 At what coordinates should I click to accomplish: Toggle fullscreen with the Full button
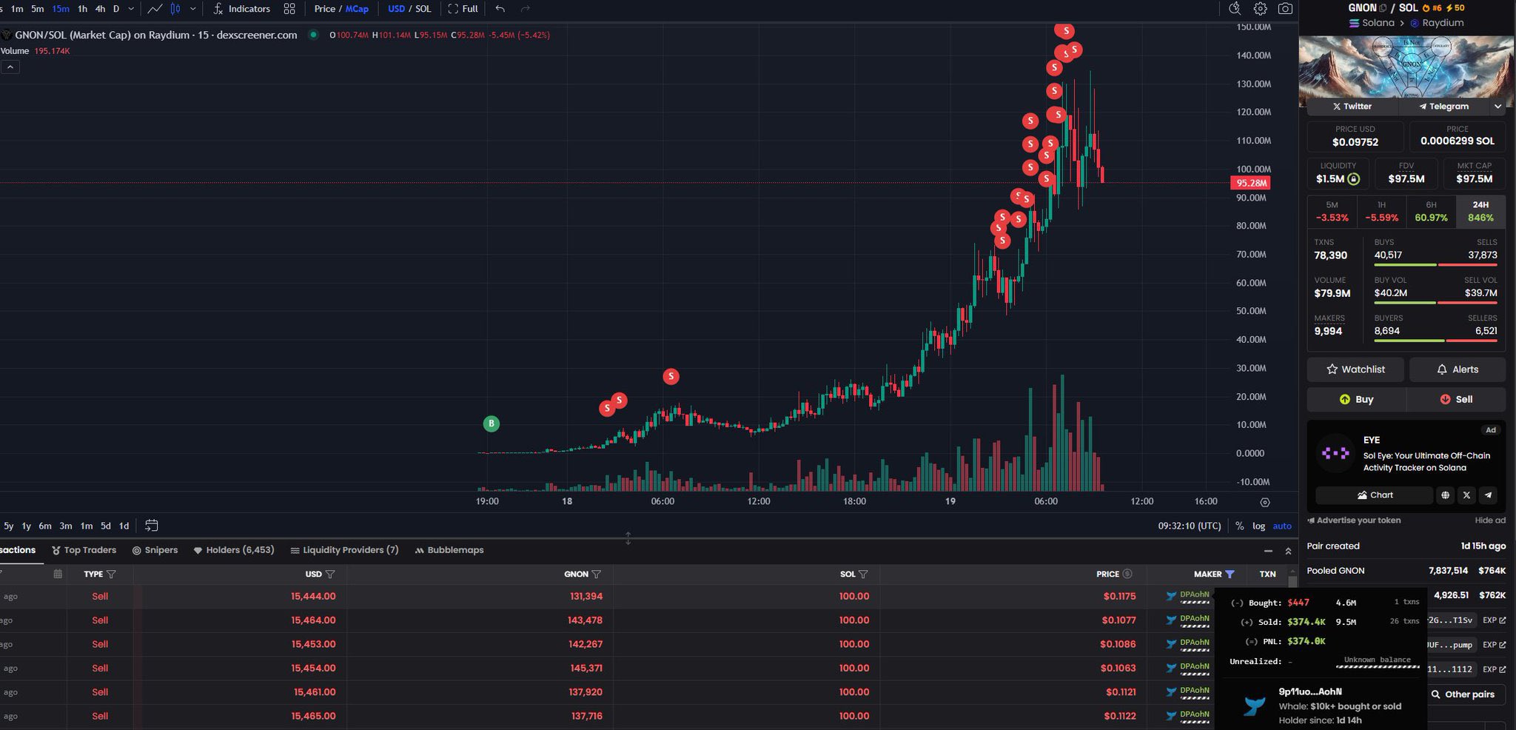(x=463, y=9)
